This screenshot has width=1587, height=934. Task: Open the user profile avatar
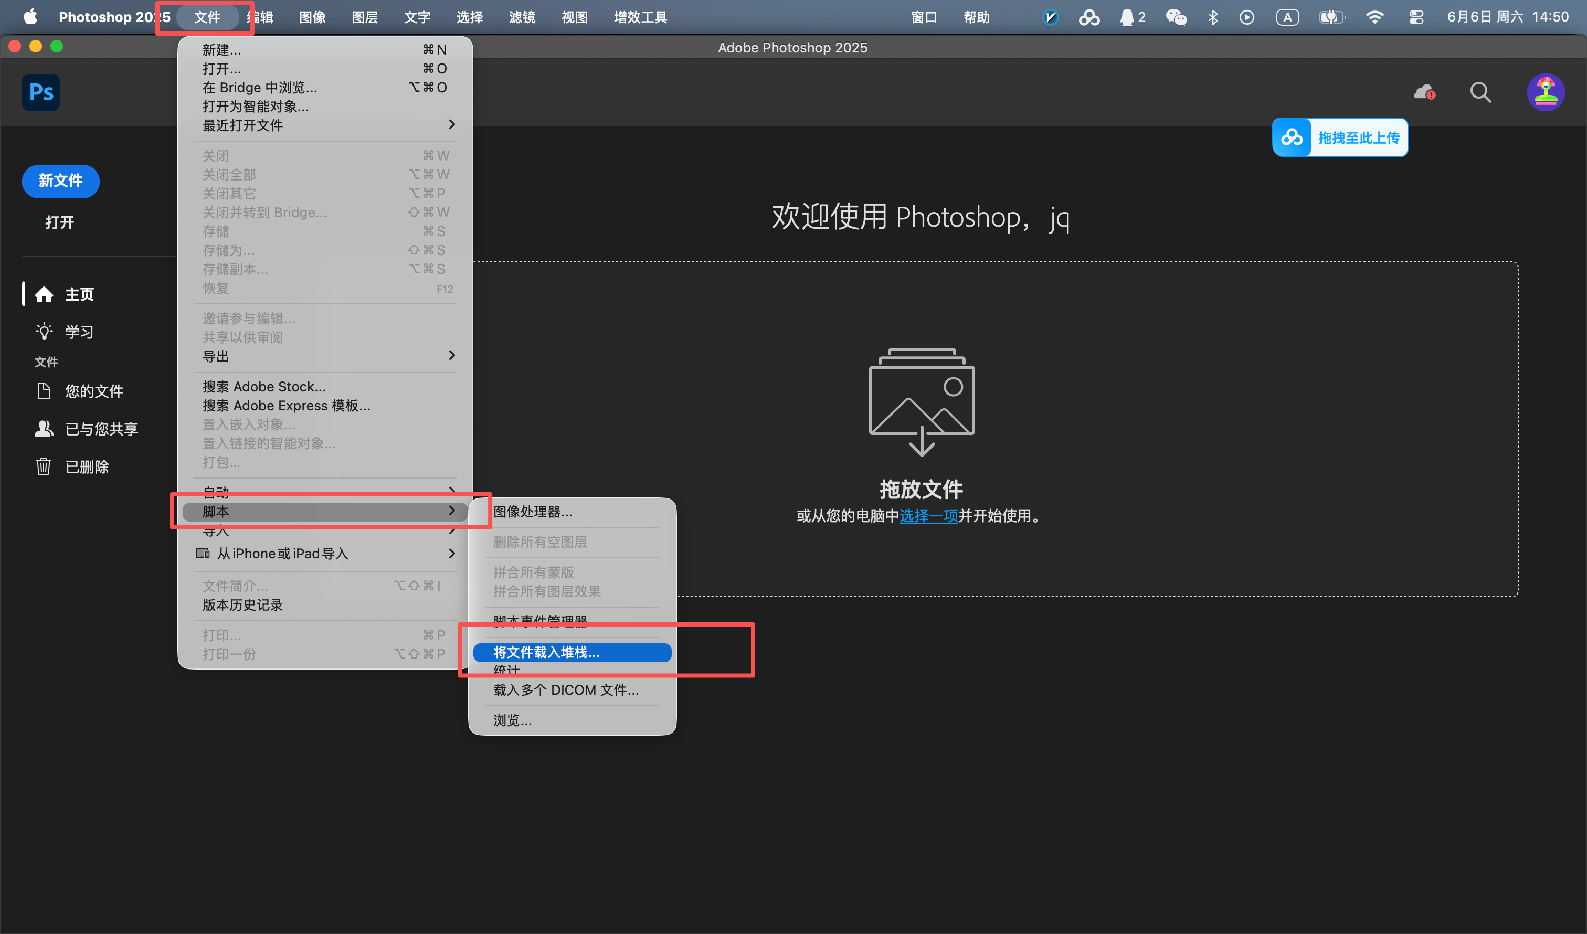1546,92
